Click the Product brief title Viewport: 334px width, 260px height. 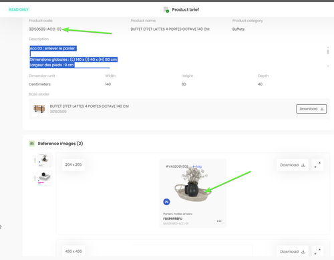[186, 9]
